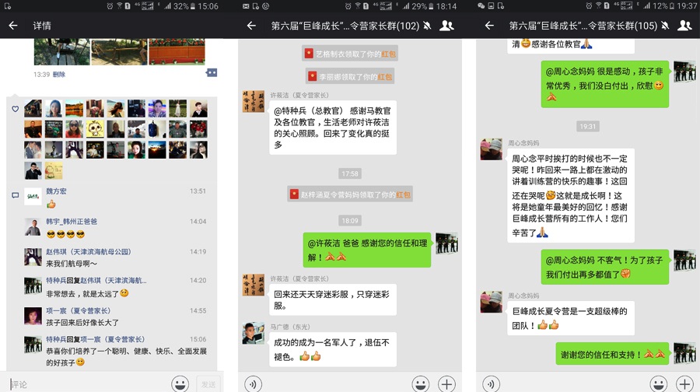The height and width of the screenshot is (392, 700).
Task: Open emoji picker in (105) chat
Action: click(x=659, y=384)
